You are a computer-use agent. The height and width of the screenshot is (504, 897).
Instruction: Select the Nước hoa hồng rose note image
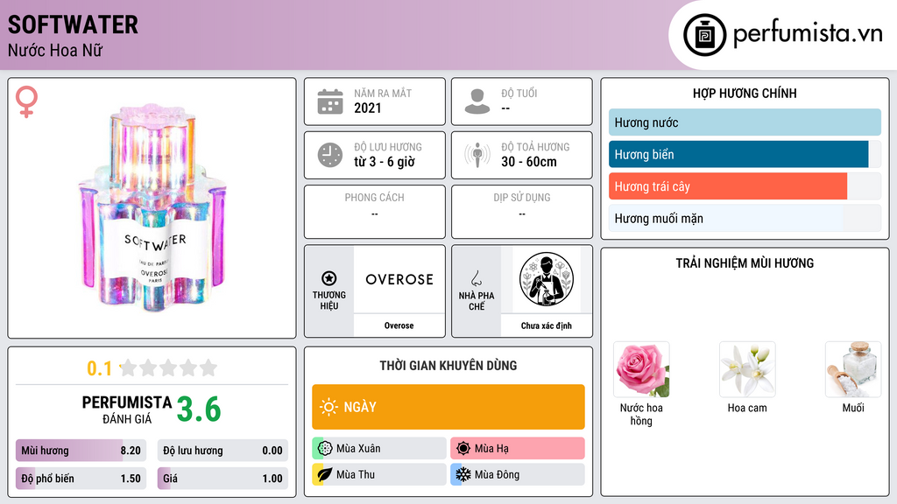coord(641,370)
